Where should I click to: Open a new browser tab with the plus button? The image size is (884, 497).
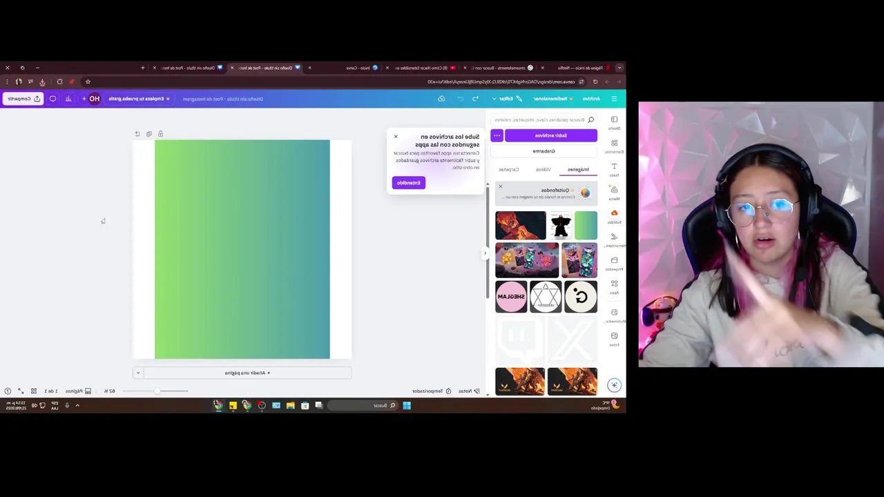(x=143, y=68)
